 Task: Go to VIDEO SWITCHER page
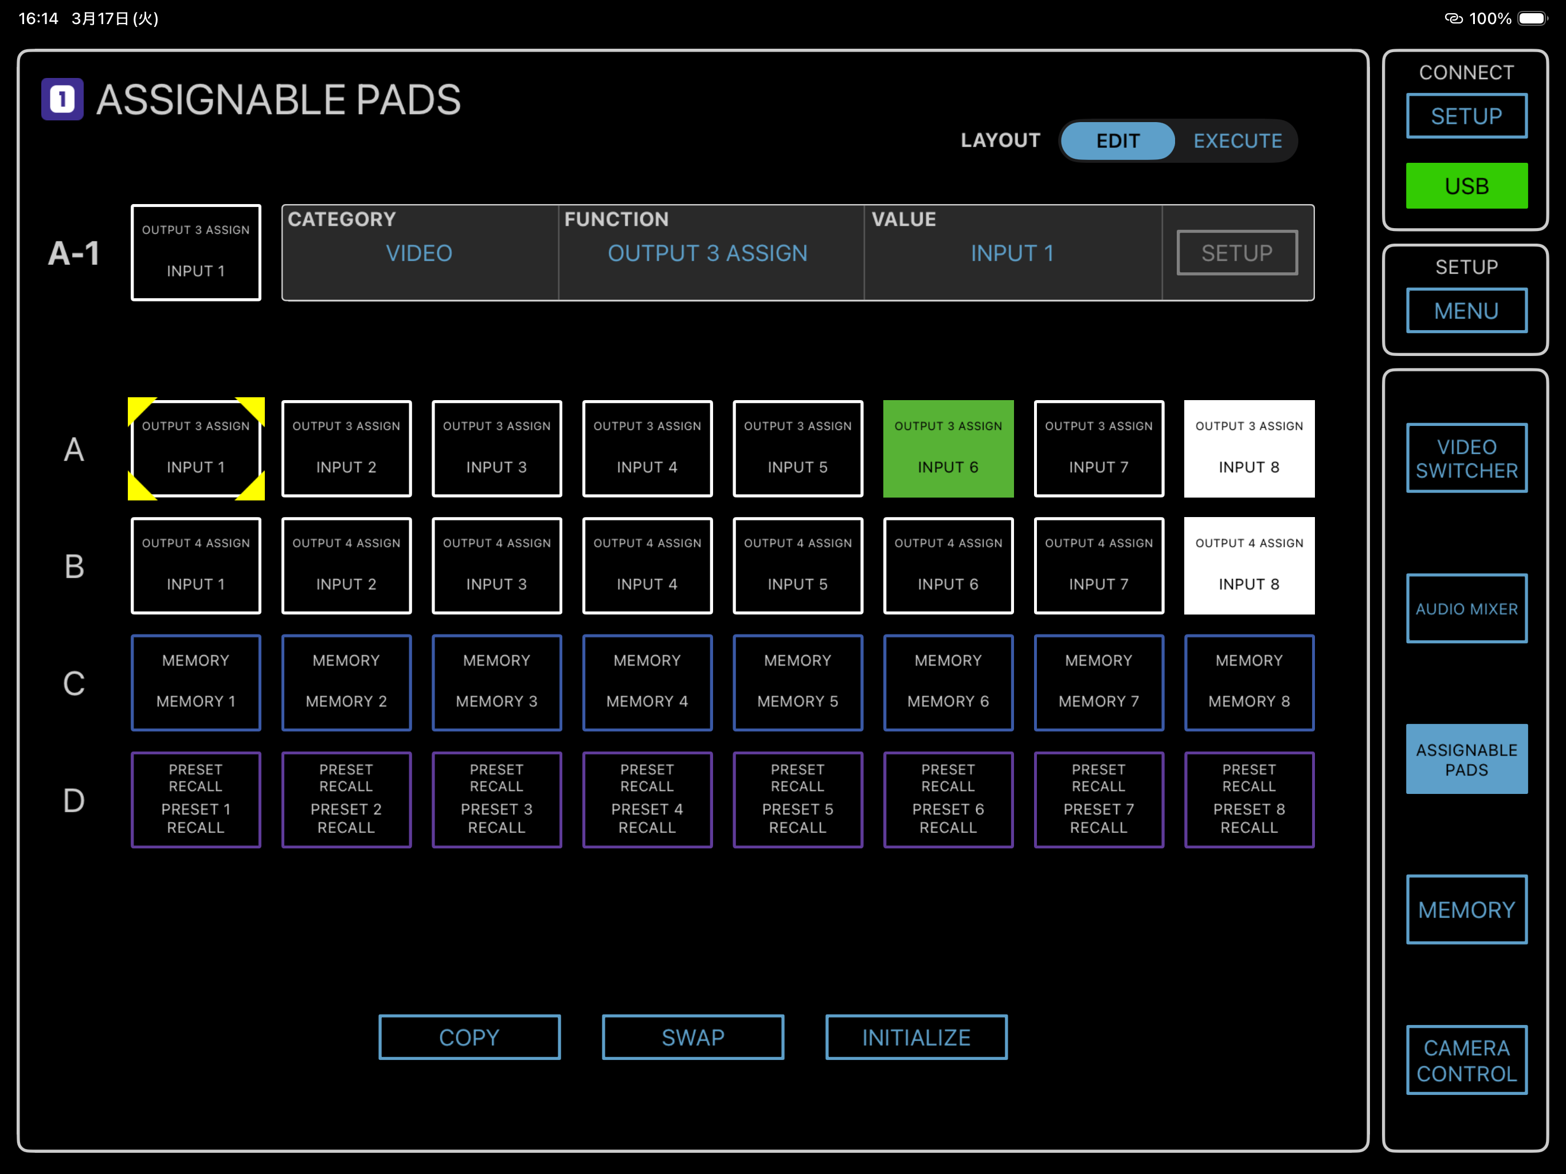click(1466, 458)
